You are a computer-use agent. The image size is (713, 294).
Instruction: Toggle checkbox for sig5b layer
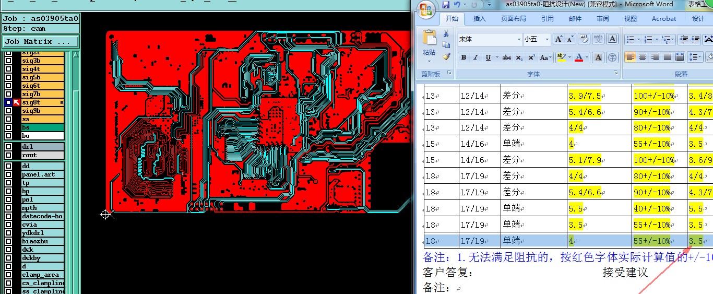8,77
